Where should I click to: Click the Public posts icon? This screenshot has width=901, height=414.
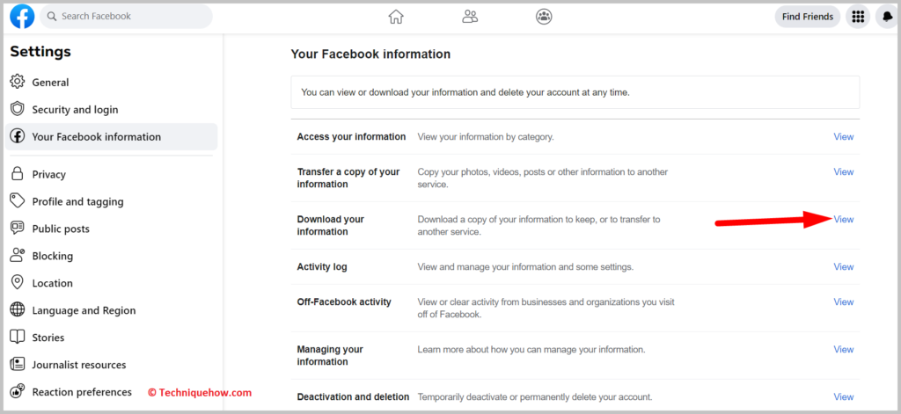[18, 228]
